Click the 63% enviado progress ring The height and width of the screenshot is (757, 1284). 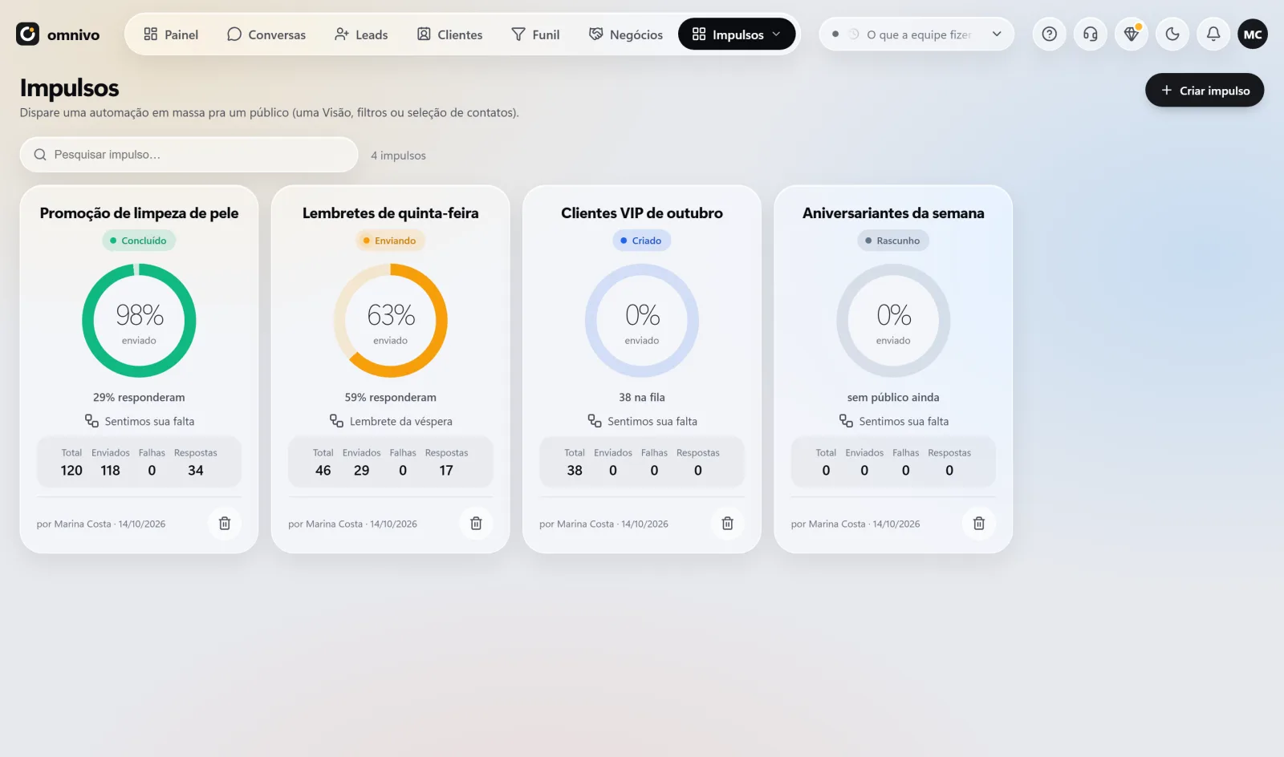390,321
